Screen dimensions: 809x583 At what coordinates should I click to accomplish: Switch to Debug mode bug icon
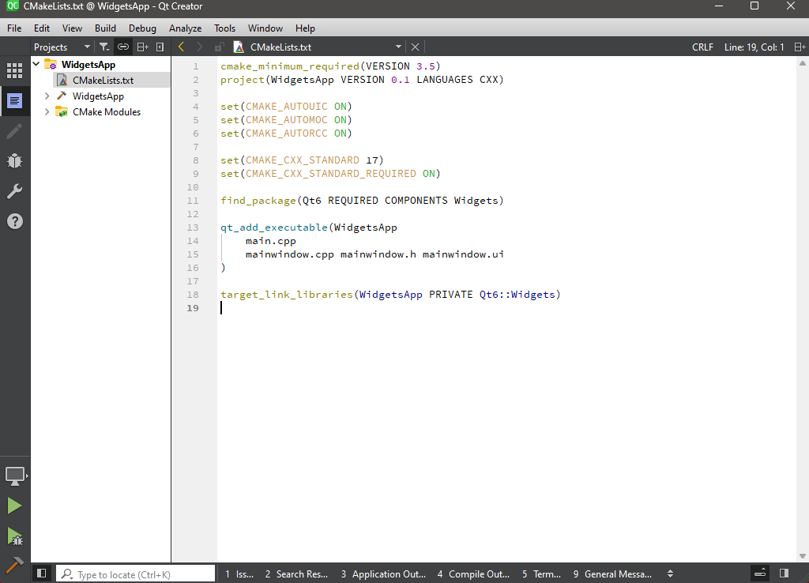14,161
